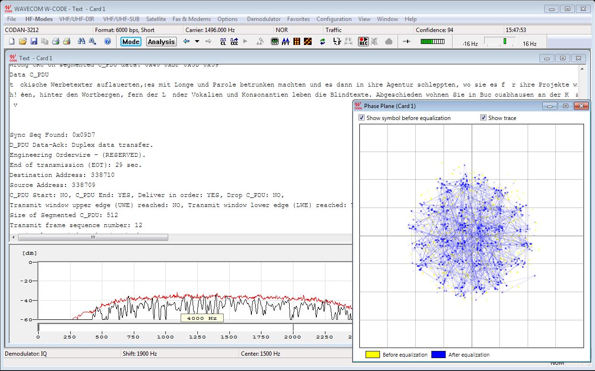This screenshot has height=371, width=595.
Task: Click the blue back arrow icon
Action: tap(186, 42)
